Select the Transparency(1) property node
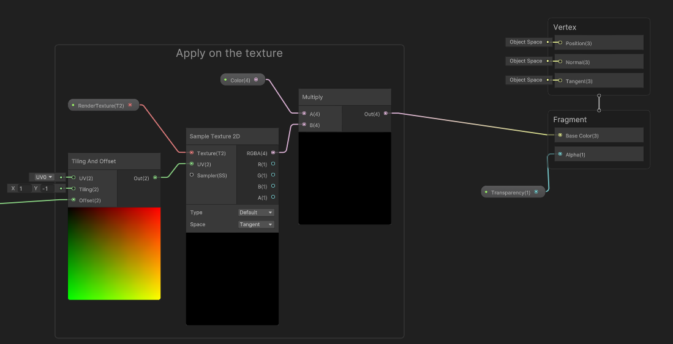The width and height of the screenshot is (673, 344). coord(511,192)
